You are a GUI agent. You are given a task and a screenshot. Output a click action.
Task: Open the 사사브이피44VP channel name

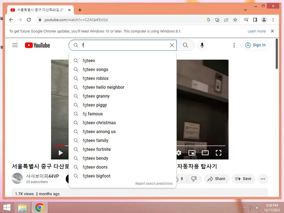(x=42, y=176)
